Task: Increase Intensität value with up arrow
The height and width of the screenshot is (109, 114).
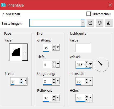Action: click(86, 79)
